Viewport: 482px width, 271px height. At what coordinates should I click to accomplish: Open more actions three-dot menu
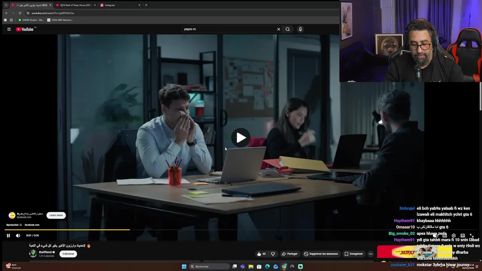[371, 254]
